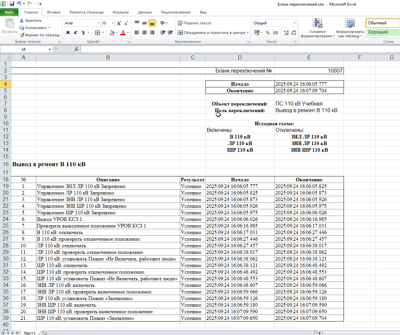The height and width of the screenshot is (335, 400).
Task: Click the Increase Font Size icon
Action: [x=119, y=23]
